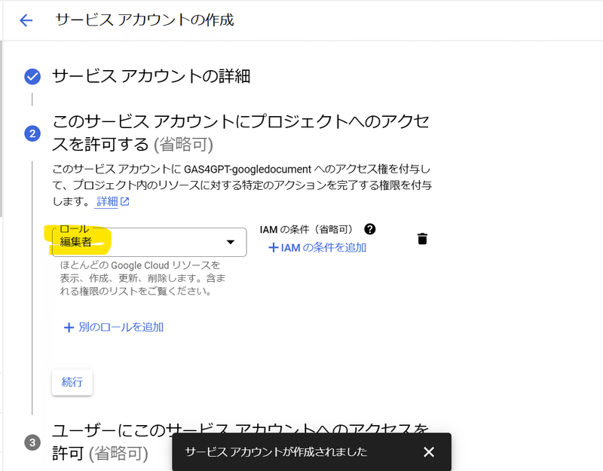Viewport: 603px width, 471px height.
Task: Select the step 3 grey circle icon
Action: tap(32, 442)
